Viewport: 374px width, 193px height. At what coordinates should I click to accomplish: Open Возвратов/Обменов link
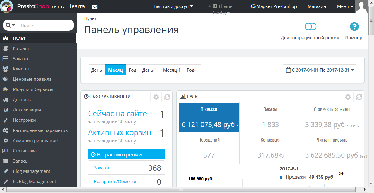click(116, 182)
